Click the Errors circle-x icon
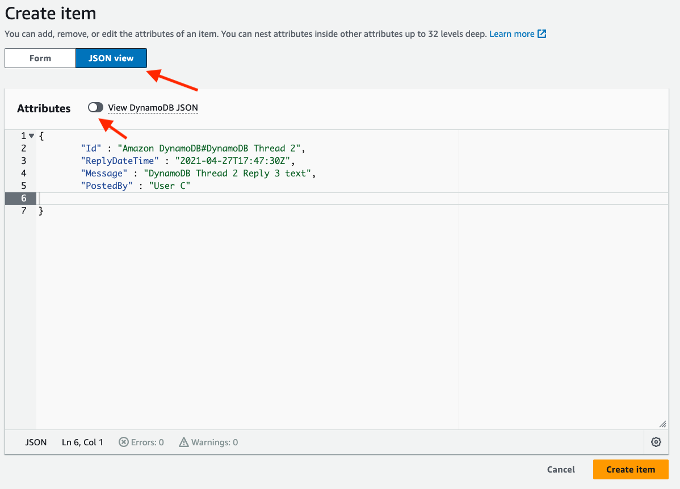The width and height of the screenshot is (680, 489). pos(124,442)
